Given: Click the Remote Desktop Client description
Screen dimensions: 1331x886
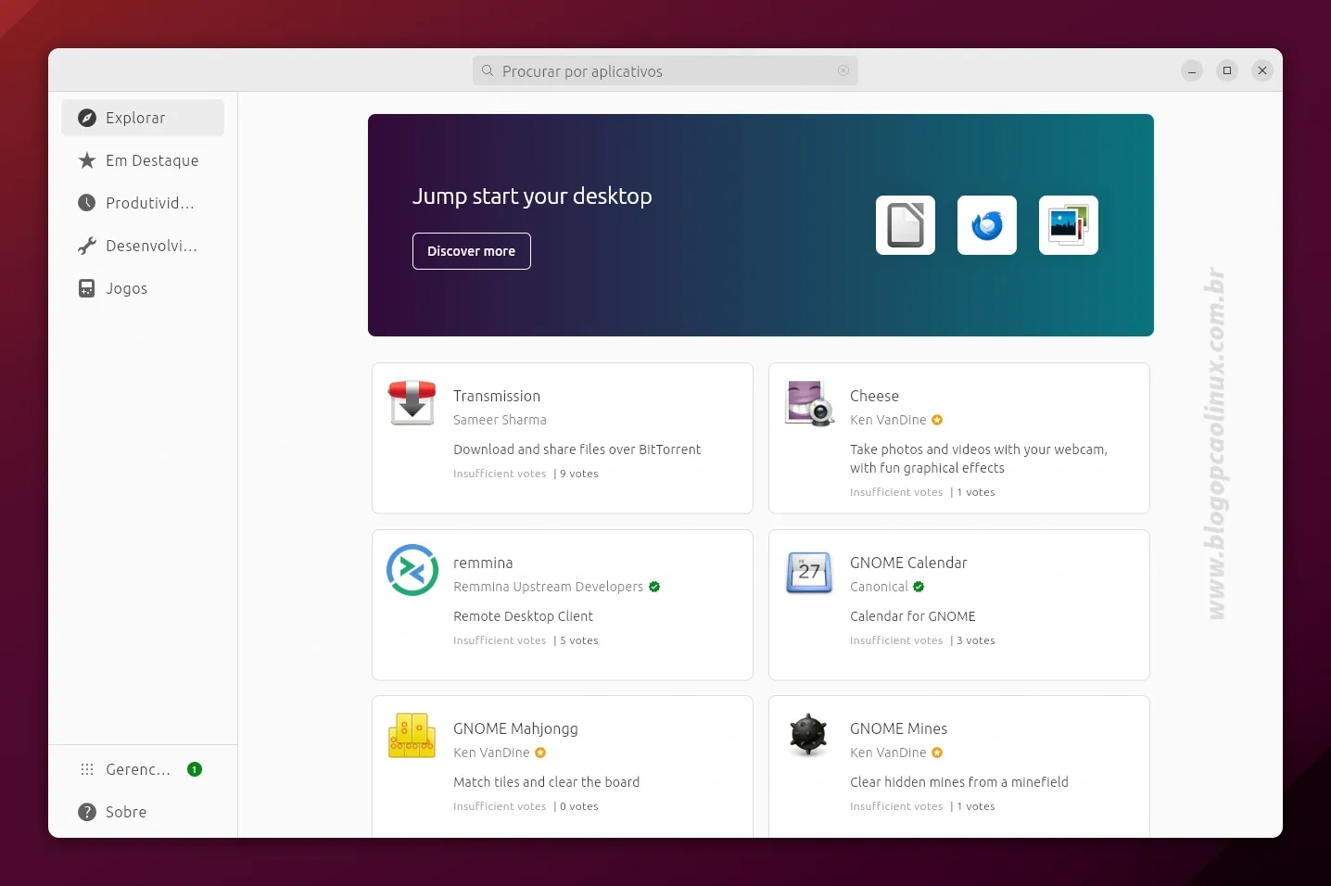Looking at the screenshot, I should [523, 616].
